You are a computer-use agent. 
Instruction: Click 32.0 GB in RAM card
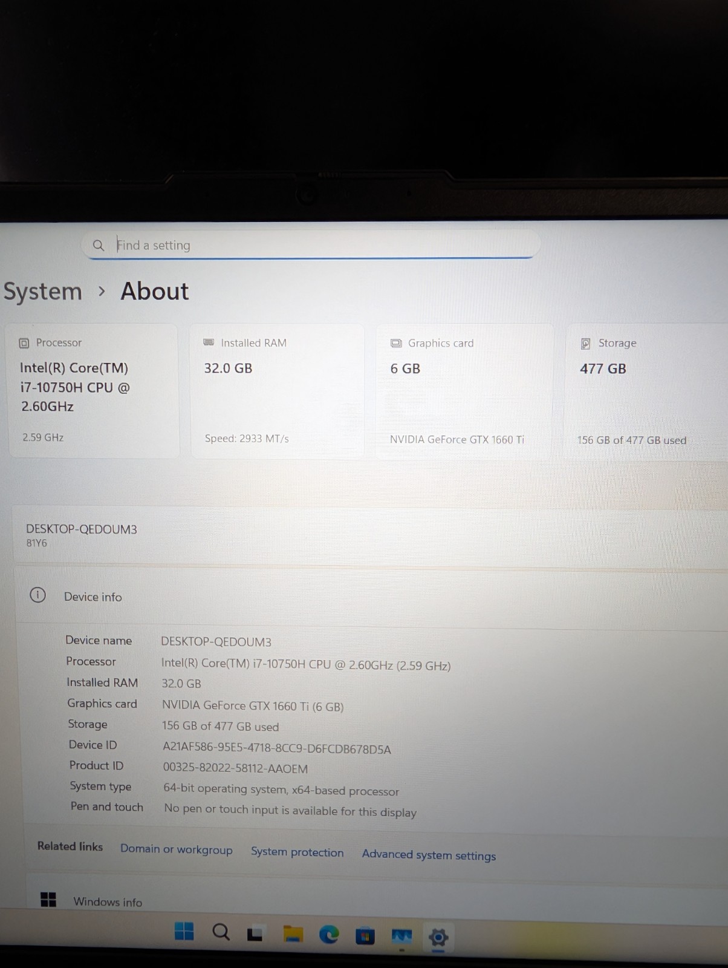click(x=228, y=368)
